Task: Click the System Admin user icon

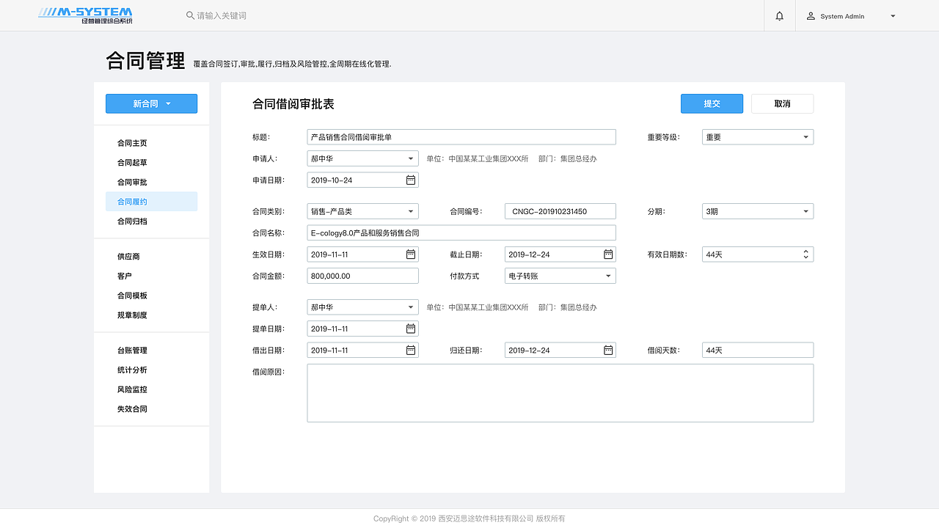Action: [810, 15]
